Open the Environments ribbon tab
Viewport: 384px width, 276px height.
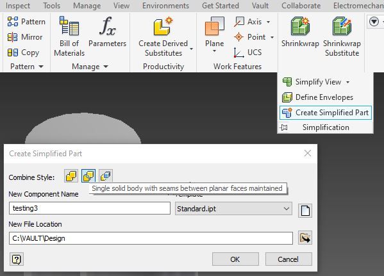click(165, 6)
